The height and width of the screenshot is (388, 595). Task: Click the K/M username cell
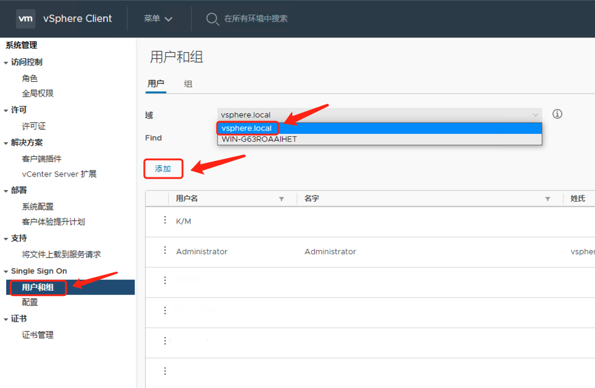(184, 222)
